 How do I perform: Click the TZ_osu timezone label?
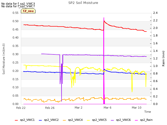[x=28, y=11]
